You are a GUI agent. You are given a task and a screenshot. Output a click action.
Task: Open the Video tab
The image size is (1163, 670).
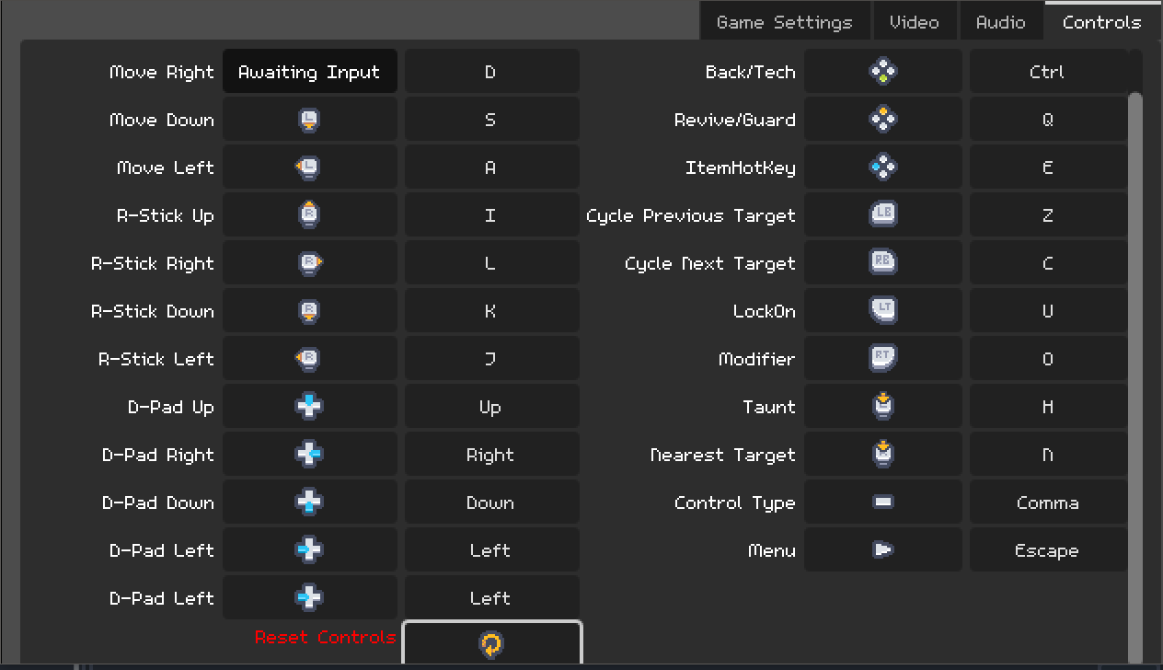[x=914, y=22]
